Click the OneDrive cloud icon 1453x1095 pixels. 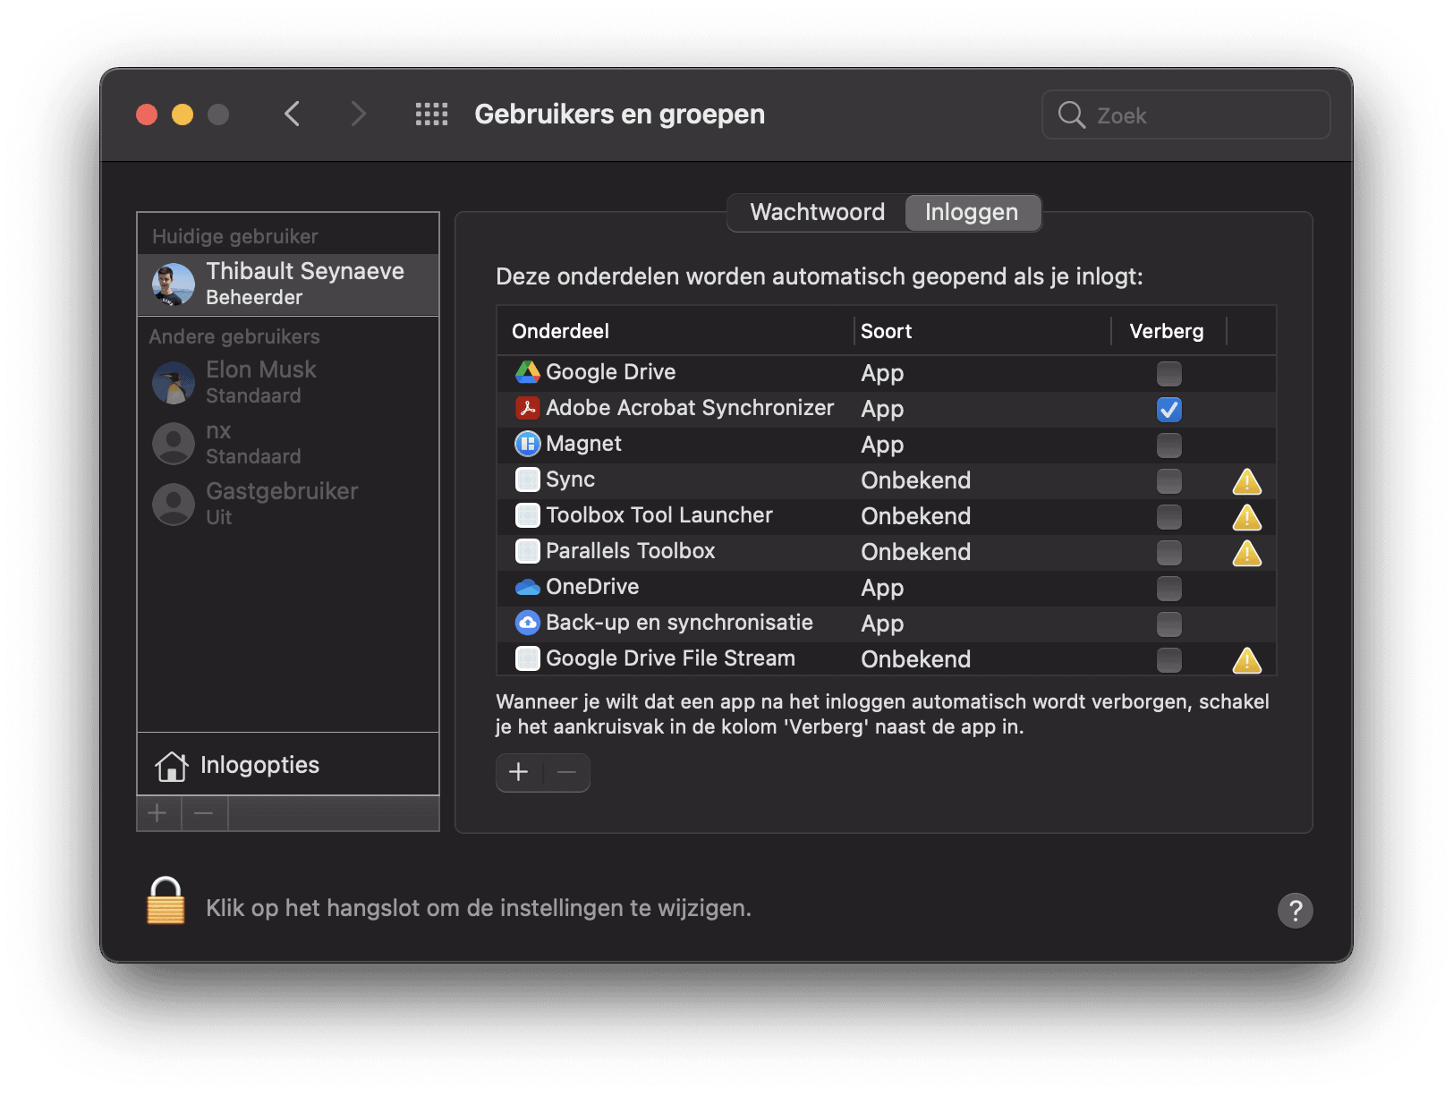(527, 587)
